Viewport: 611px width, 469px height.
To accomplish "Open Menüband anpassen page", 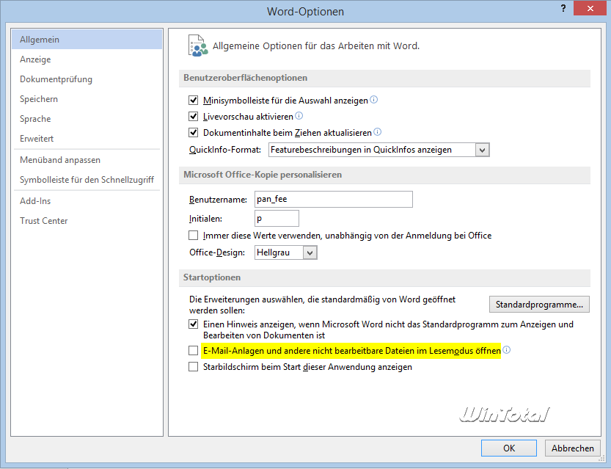I will [x=87, y=160].
